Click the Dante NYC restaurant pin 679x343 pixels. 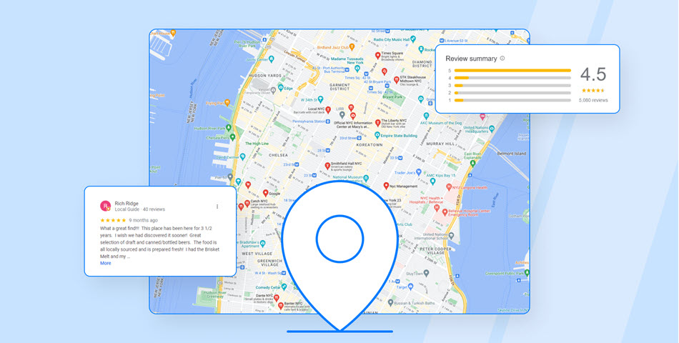pyautogui.click(x=276, y=297)
